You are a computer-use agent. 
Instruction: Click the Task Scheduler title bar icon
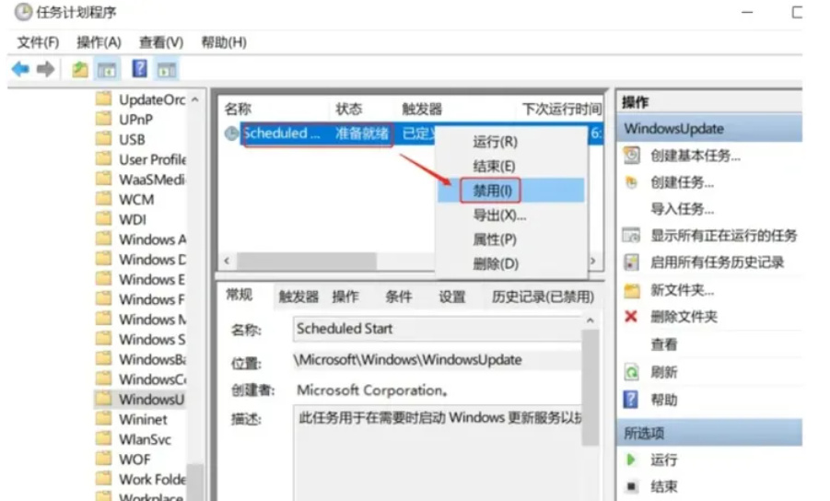coord(23,12)
